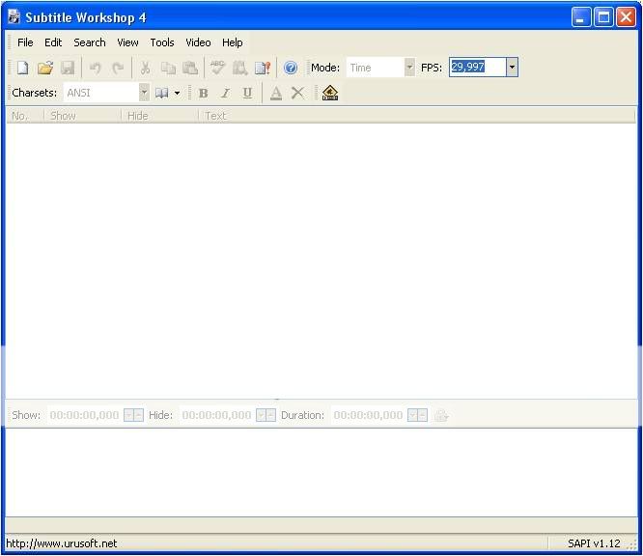Click the Cut scissors icon
Viewport: 643px width, 556px height.
[145, 68]
